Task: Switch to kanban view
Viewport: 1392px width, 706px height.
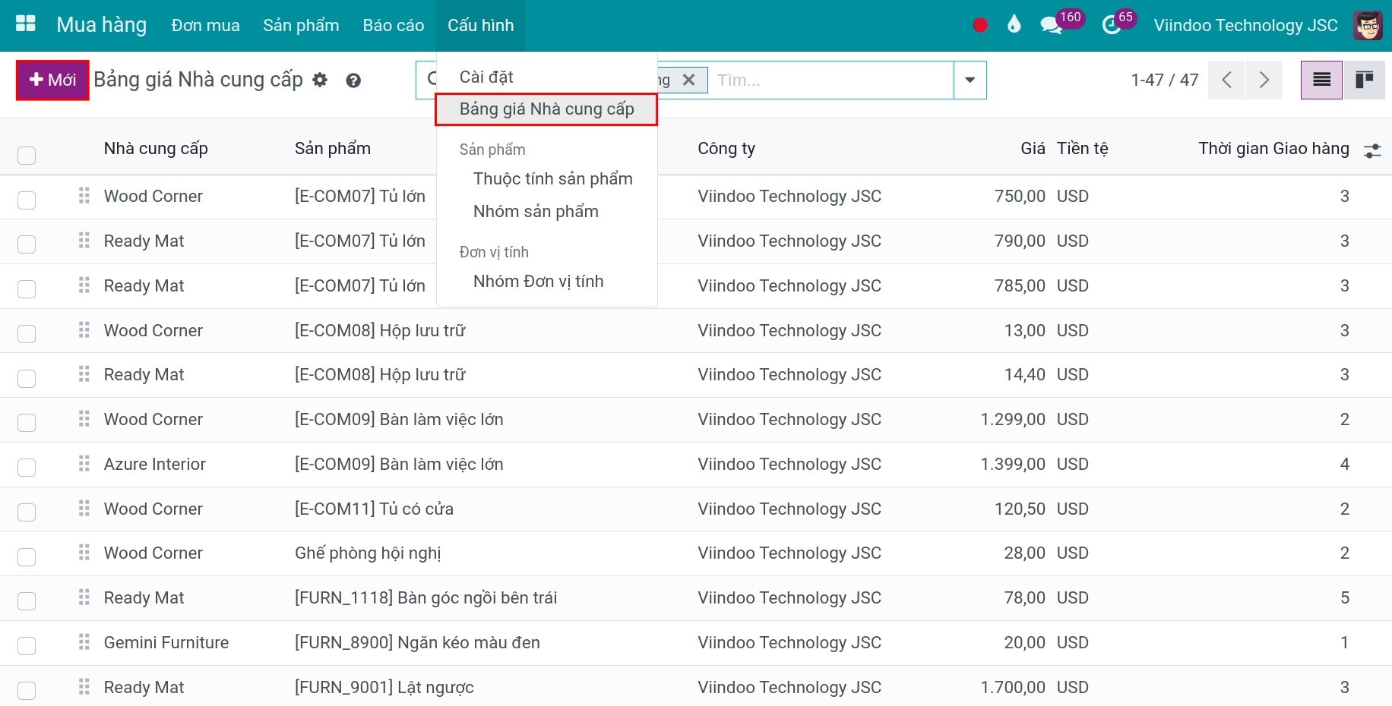Action: (x=1365, y=80)
